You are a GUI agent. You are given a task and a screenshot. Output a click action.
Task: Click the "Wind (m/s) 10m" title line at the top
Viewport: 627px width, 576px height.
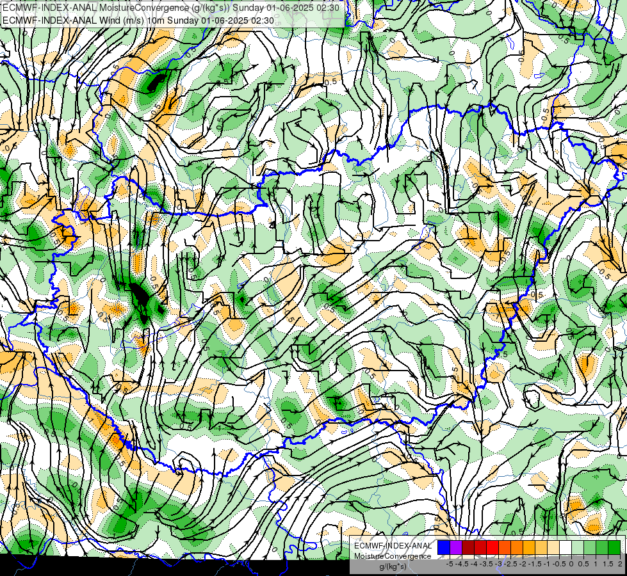(x=138, y=20)
